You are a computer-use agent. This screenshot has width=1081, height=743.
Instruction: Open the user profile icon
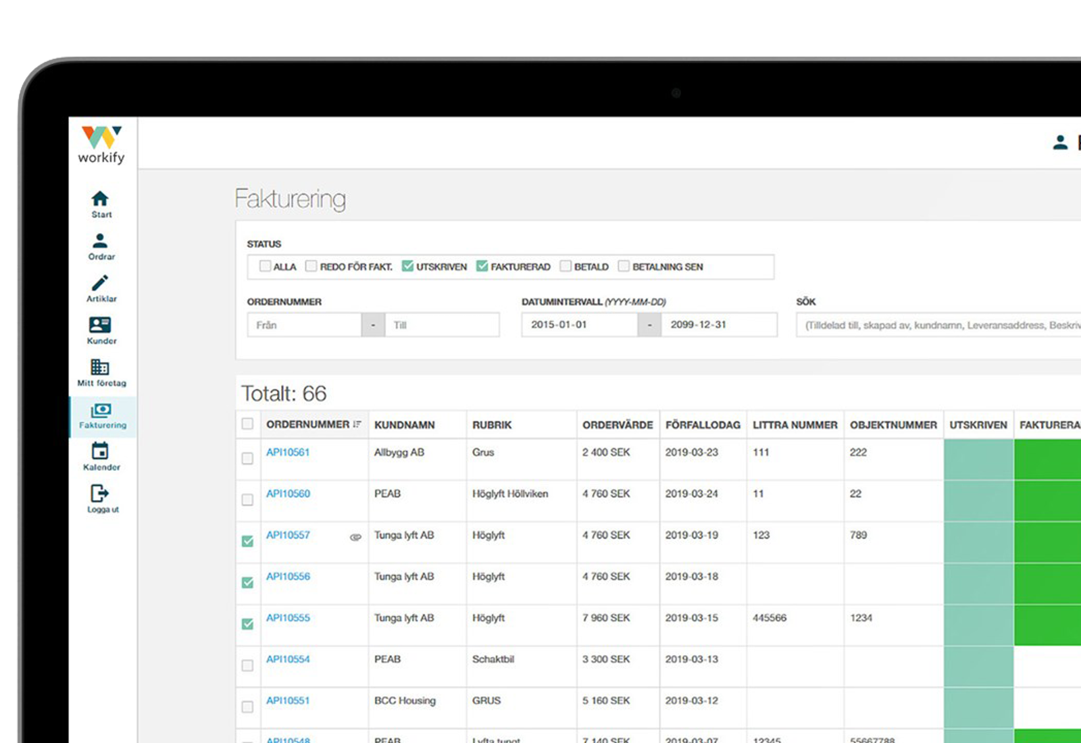click(1059, 143)
